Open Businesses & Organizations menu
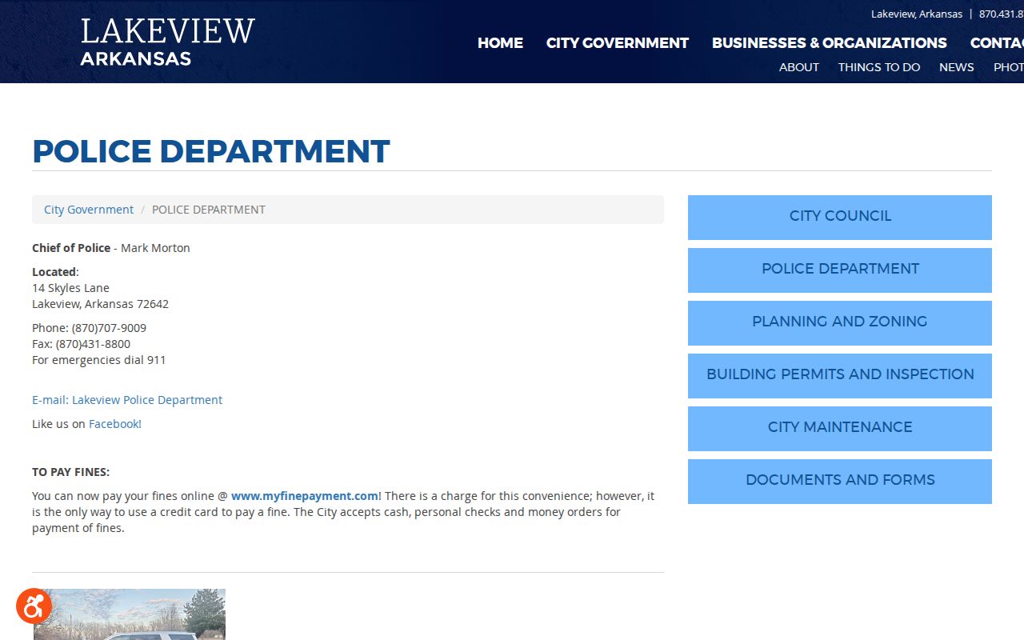Image resolution: width=1024 pixels, height=640 pixels. (x=830, y=43)
